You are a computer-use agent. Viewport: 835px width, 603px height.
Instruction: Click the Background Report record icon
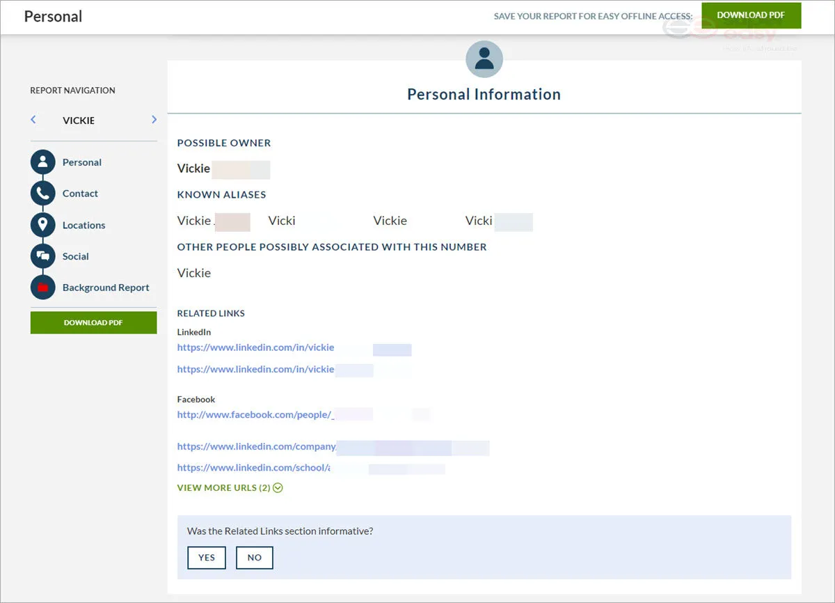pyautogui.click(x=42, y=287)
